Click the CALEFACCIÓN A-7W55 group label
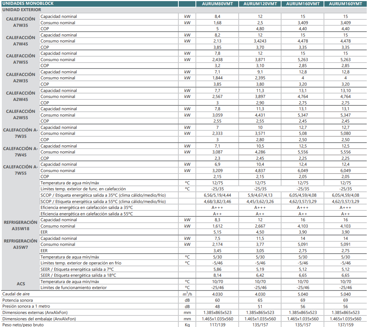 [21, 170]
